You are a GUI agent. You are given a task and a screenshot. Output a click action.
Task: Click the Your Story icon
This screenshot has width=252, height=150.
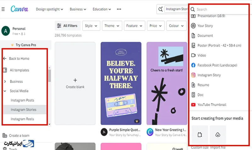click(193, 26)
